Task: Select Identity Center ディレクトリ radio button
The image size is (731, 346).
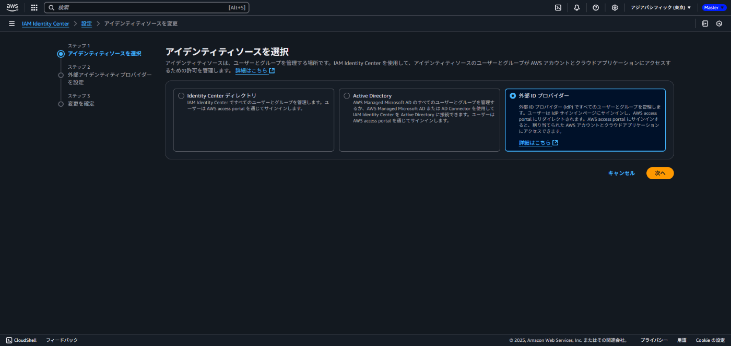Action: [181, 96]
